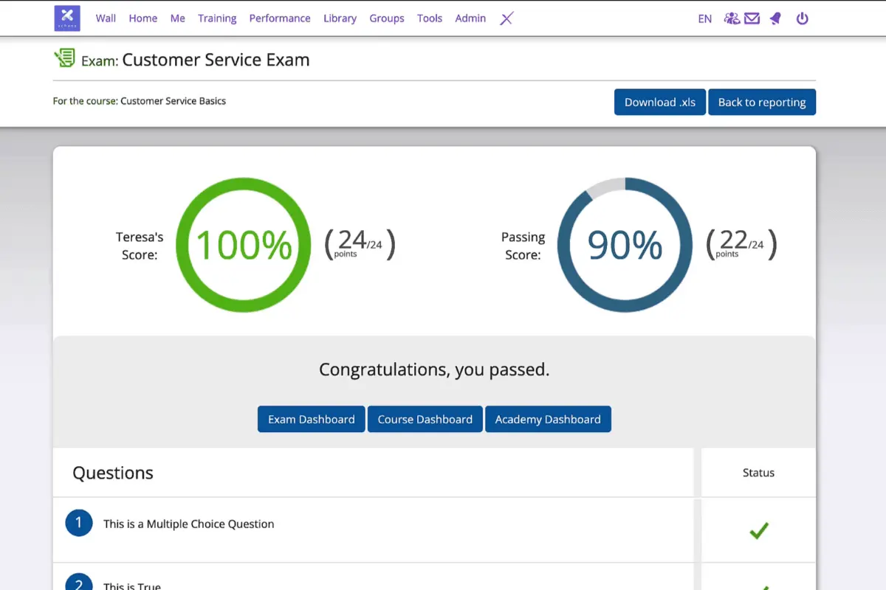Click the 'Passing Score:' label
886x590 pixels.
point(523,246)
